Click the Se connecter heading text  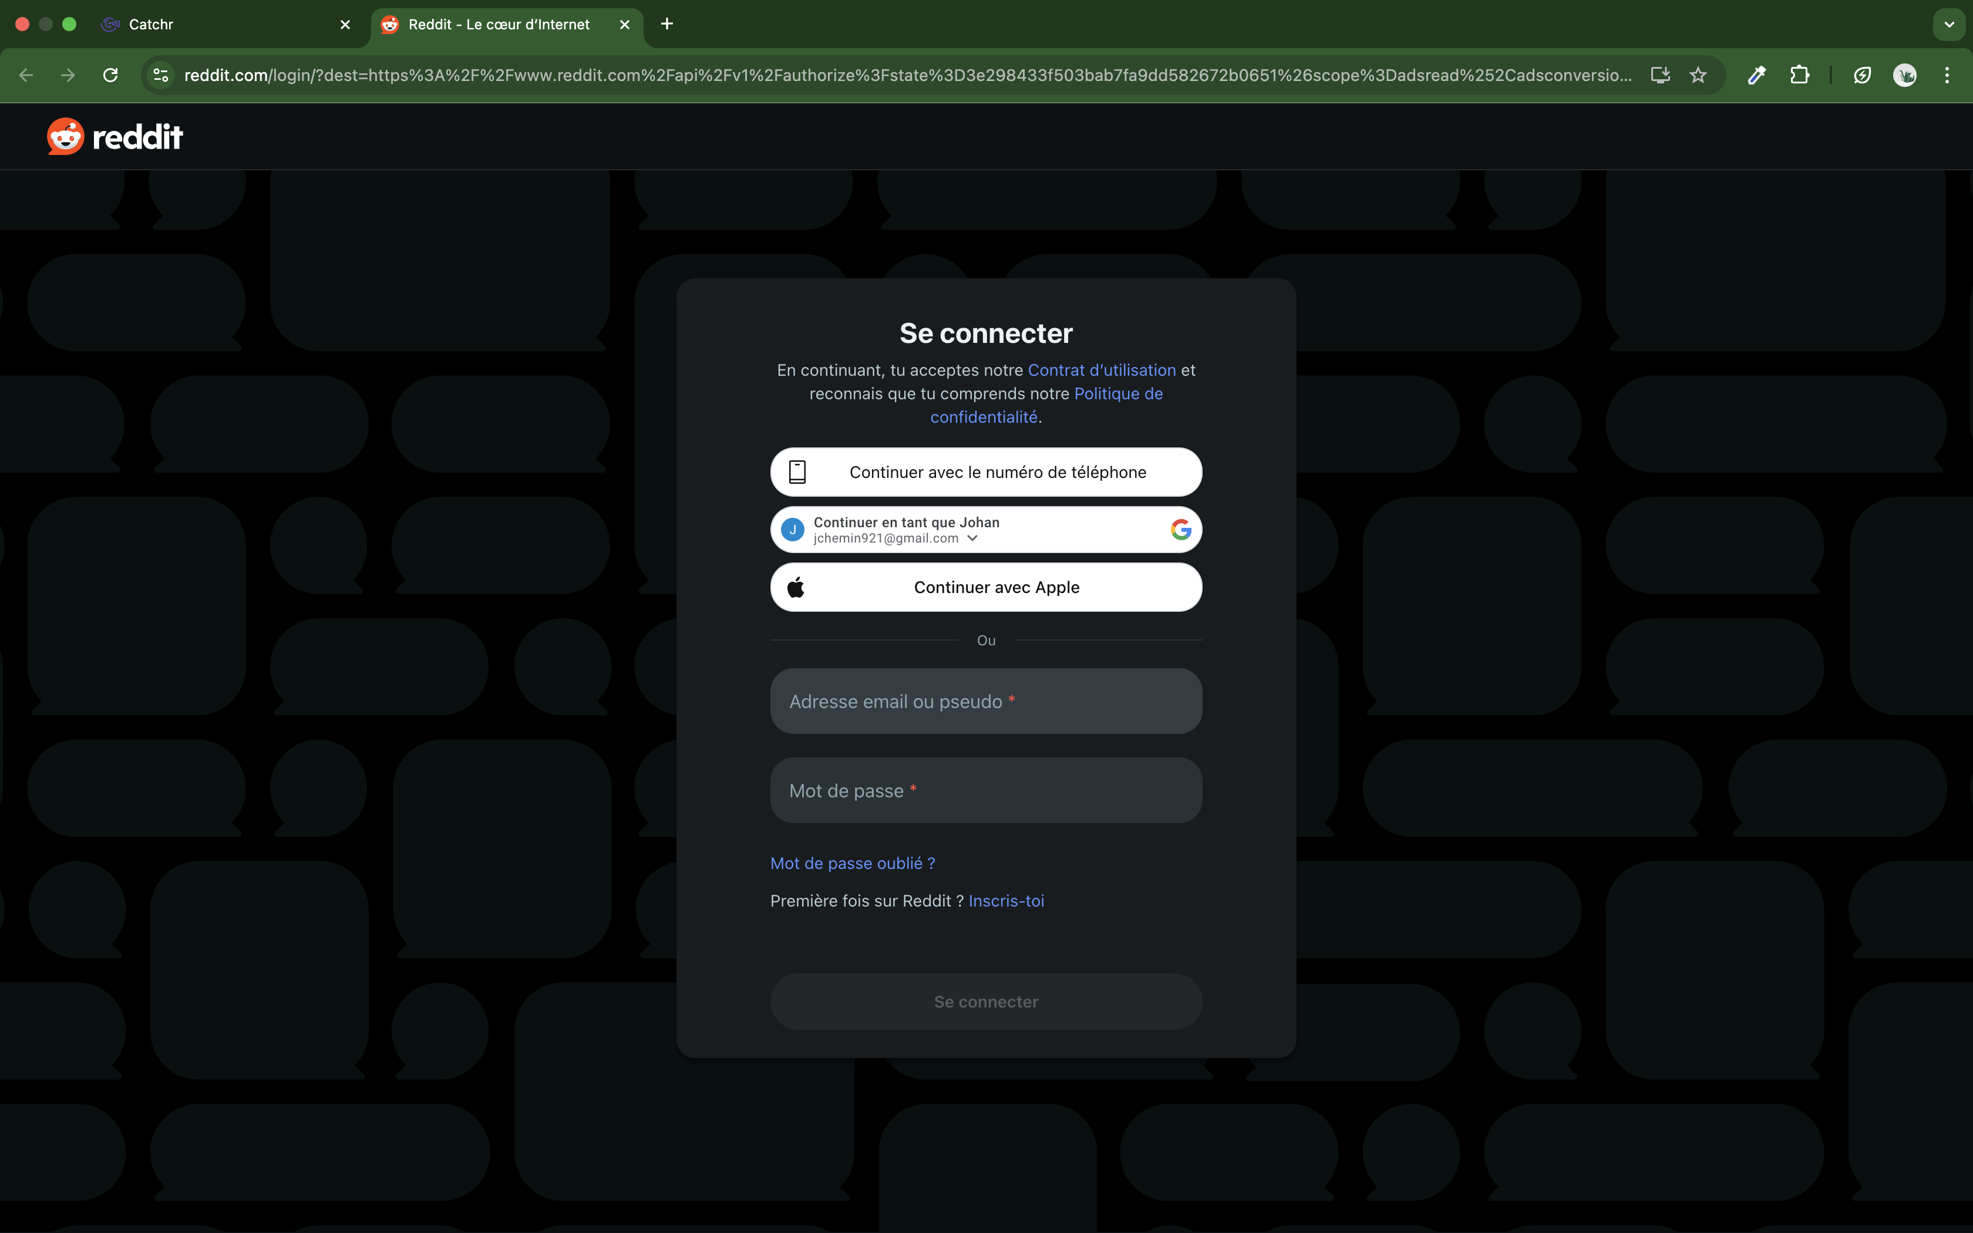point(986,333)
